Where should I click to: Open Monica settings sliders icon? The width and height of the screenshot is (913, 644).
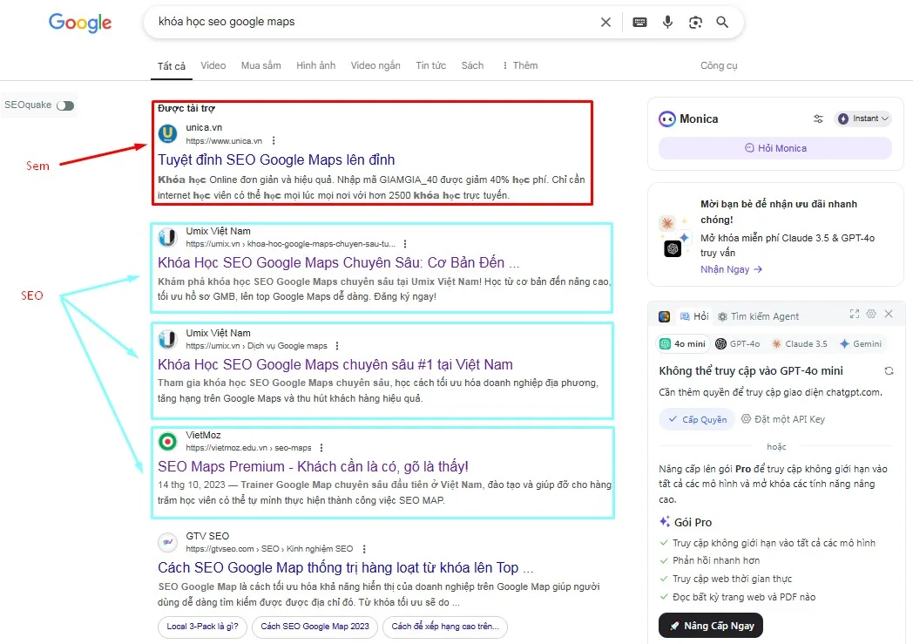pos(818,119)
